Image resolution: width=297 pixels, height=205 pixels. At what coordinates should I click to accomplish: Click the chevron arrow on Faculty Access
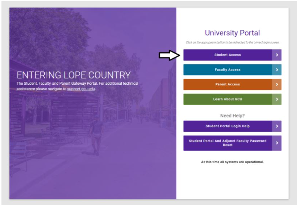tap(277, 70)
